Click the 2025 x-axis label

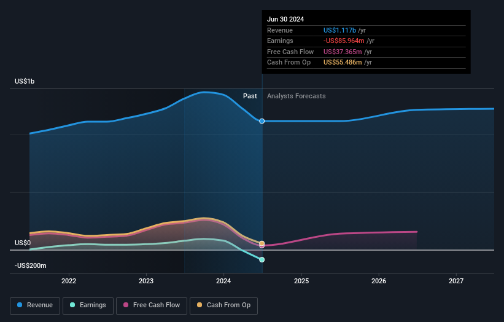click(x=301, y=281)
